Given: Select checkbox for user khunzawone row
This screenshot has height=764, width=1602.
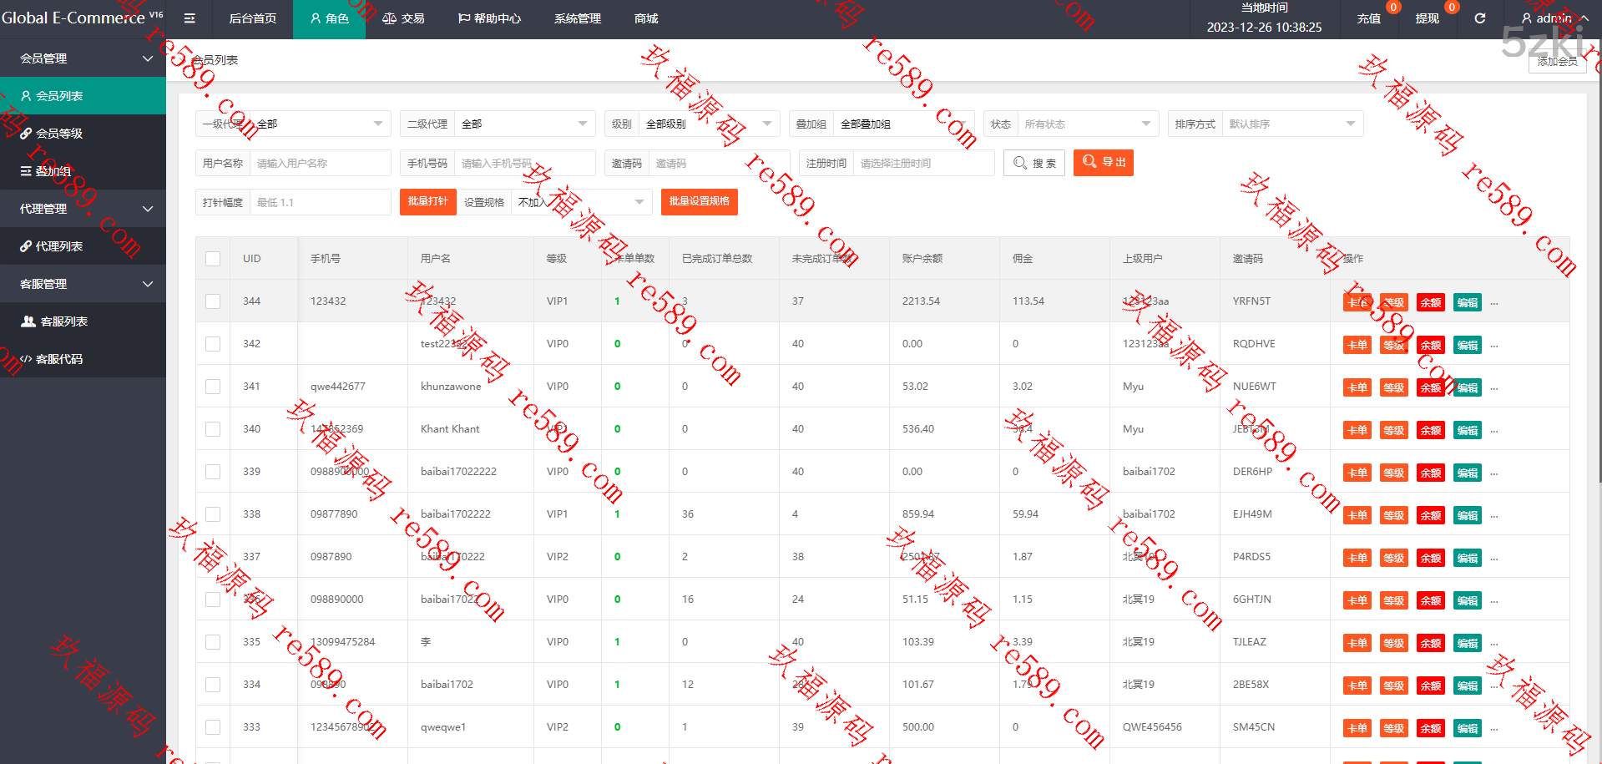Looking at the screenshot, I should pos(213,387).
